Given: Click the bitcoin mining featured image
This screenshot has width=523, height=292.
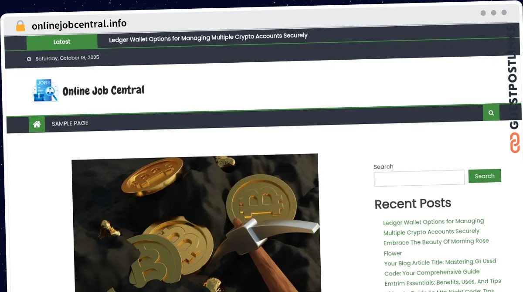Looking at the screenshot, I should click(196, 223).
